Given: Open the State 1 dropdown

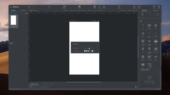Looking at the screenshot, I should tap(33, 87).
